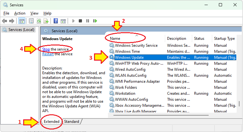Open the File menu
243x132 pixels.
coord(6,13)
